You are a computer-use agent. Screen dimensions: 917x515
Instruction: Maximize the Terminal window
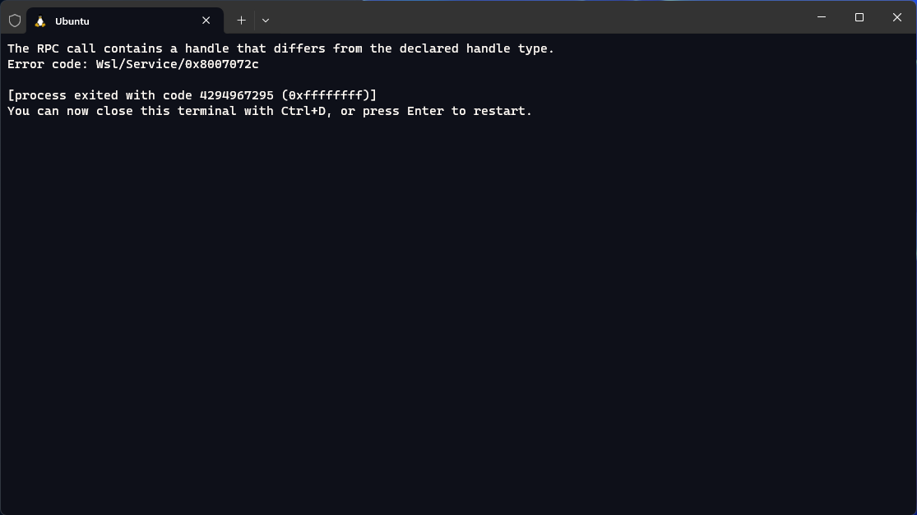tap(859, 17)
